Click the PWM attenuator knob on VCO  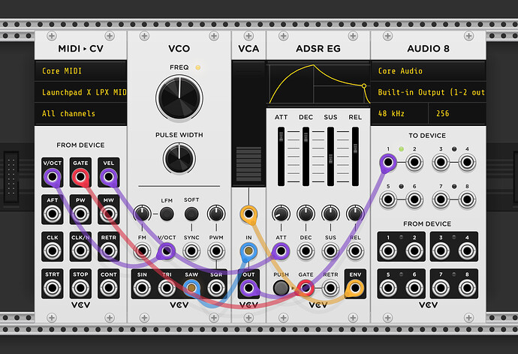pyautogui.click(x=216, y=214)
